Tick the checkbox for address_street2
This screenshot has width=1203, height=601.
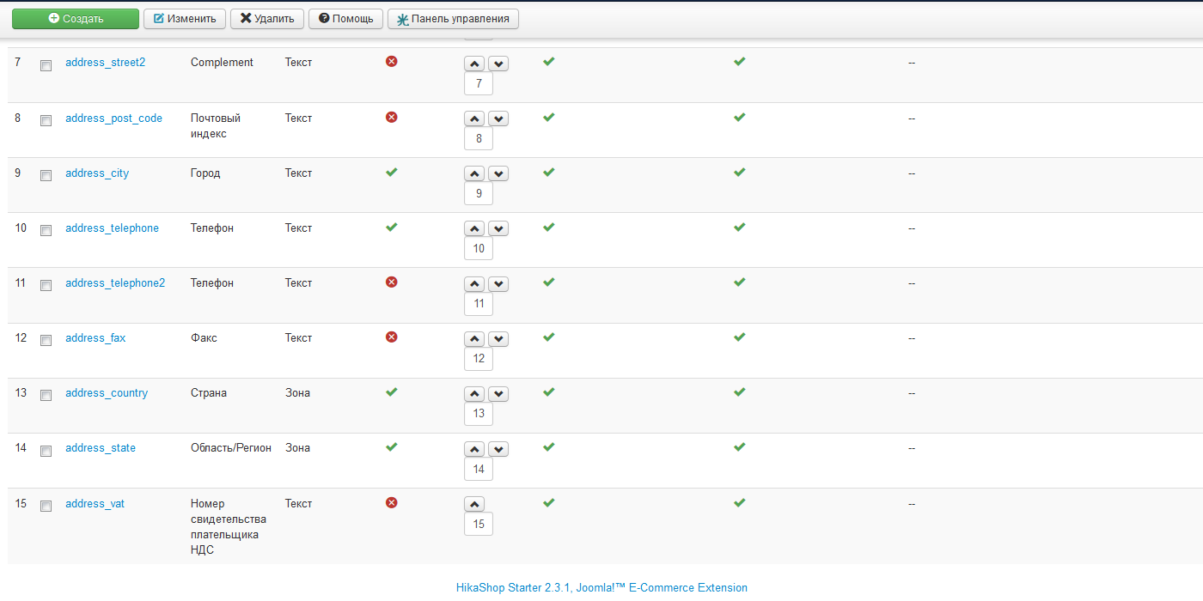(x=46, y=65)
